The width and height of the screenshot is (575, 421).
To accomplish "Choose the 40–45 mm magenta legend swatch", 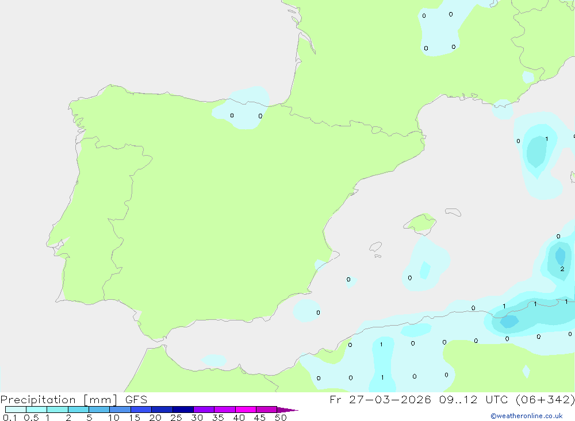I will click(246, 410).
